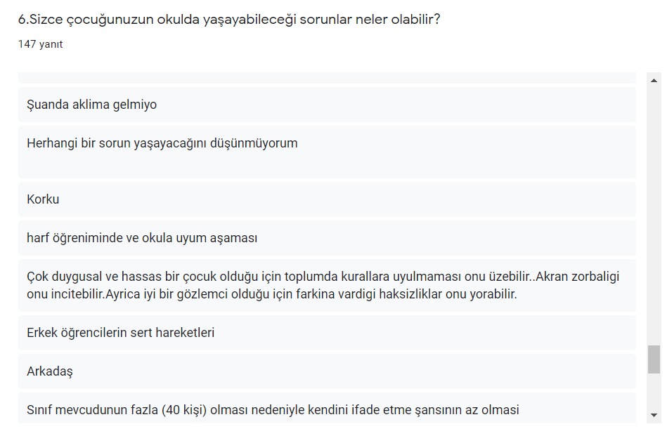The image size is (667, 443).
Task: Click the scrollbar down arrow icon
Action: (655, 416)
